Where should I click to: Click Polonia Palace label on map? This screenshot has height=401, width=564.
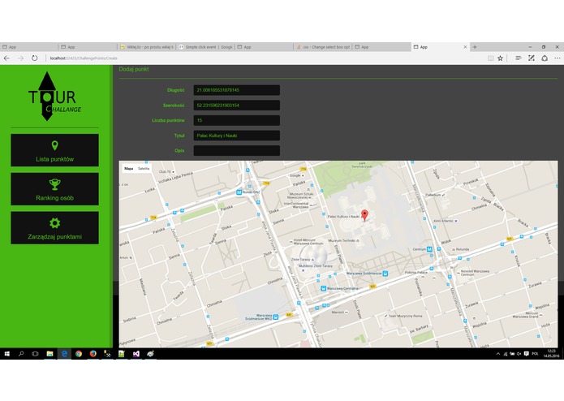(416, 273)
